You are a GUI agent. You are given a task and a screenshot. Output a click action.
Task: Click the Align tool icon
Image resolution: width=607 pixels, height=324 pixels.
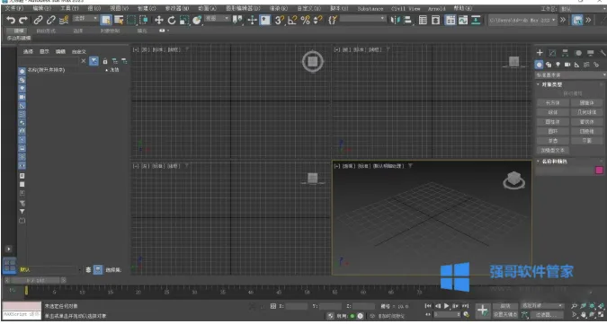(x=407, y=20)
